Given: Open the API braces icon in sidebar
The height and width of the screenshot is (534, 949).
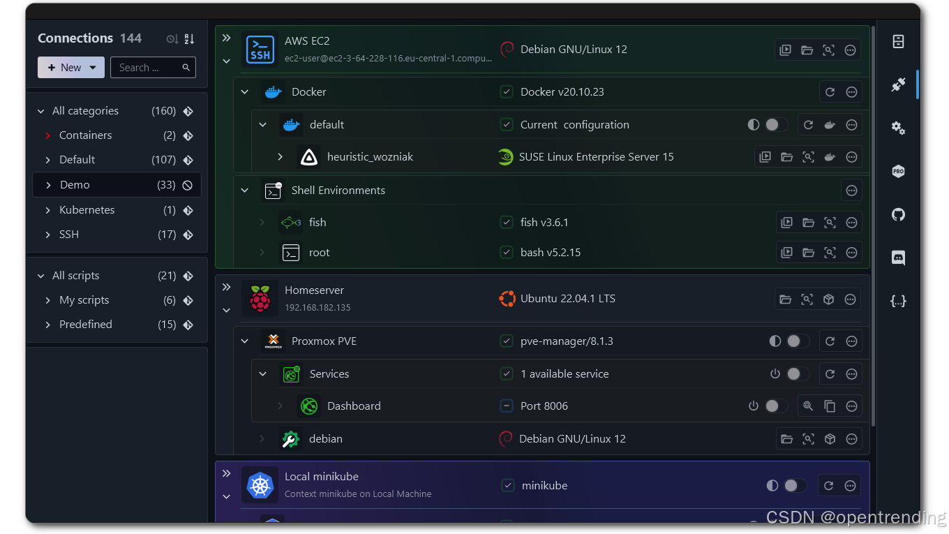Looking at the screenshot, I should [x=898, y=301].
